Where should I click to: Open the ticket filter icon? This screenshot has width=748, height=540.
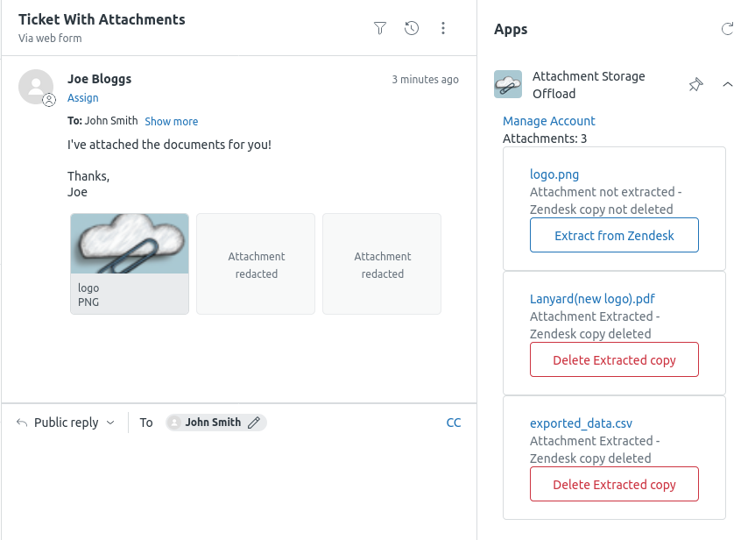[x=380, y=28]
